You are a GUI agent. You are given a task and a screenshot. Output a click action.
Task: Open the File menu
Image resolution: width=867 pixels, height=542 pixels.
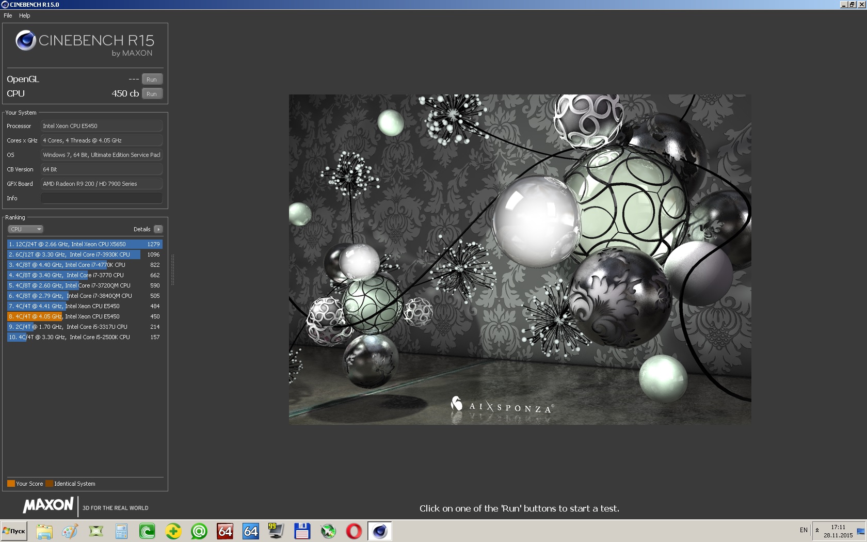pos(8,15)
